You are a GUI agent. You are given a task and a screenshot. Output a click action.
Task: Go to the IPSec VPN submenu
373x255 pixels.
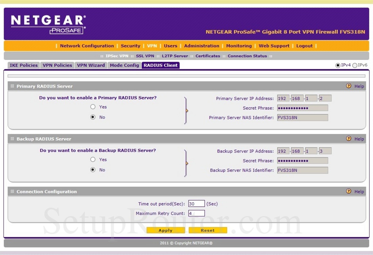[x=117, y=56]
